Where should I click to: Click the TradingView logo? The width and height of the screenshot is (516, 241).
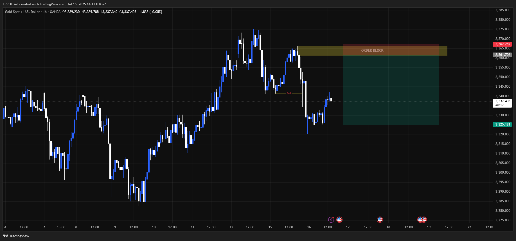tap(16, 236)
